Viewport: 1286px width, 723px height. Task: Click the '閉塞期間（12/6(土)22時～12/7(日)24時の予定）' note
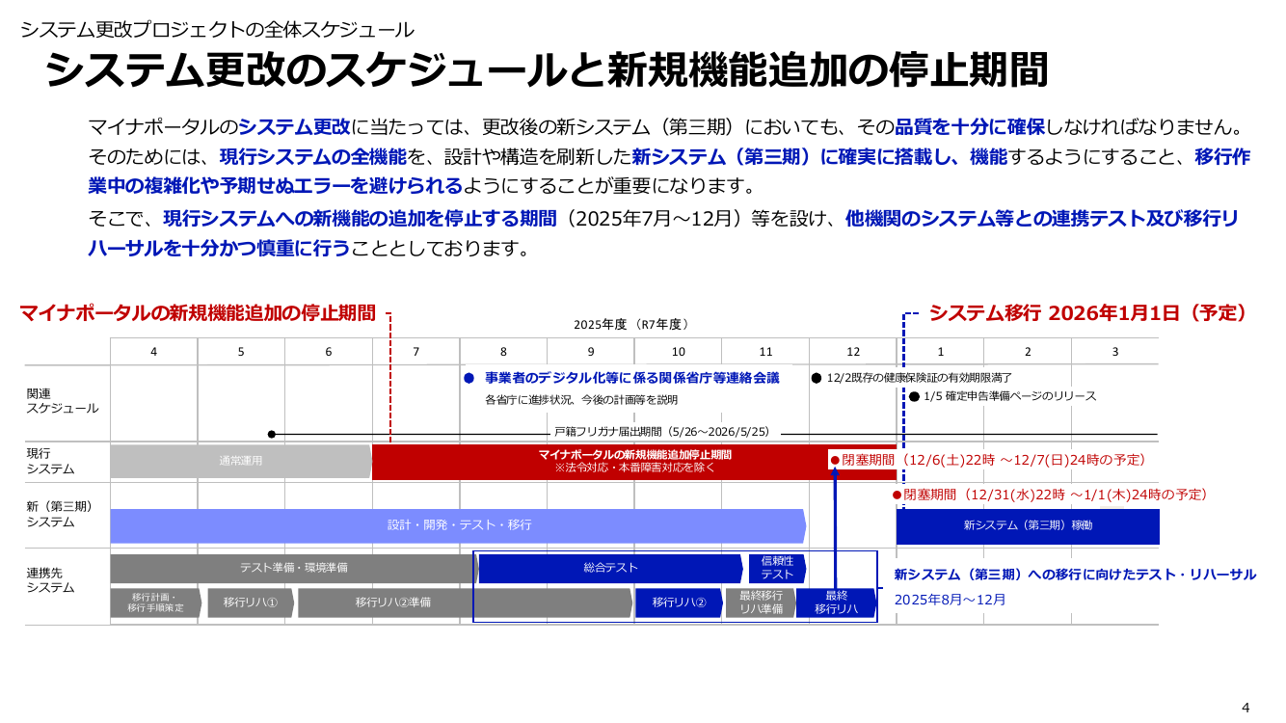click(x=994, y=460)
